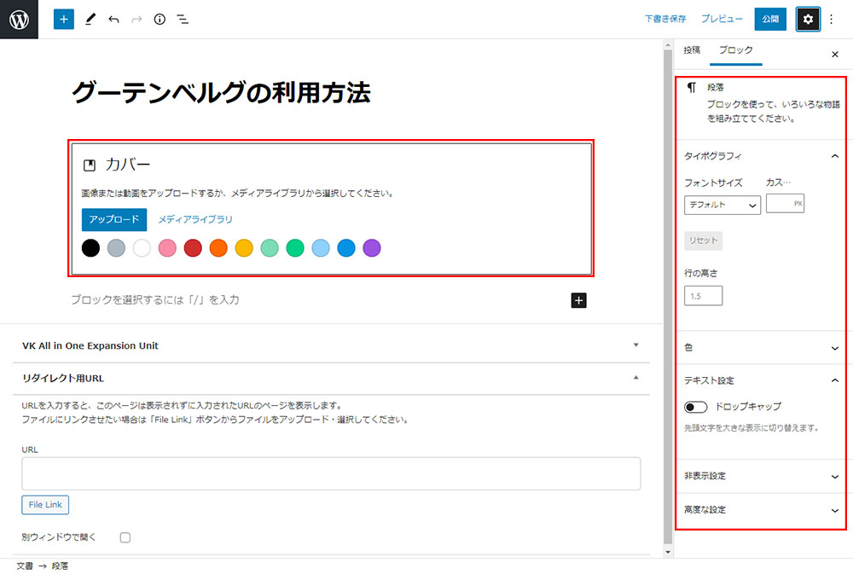This screenshot has height=574, width=853.
Task: Open the content details info icon
Action: point(160,19)
